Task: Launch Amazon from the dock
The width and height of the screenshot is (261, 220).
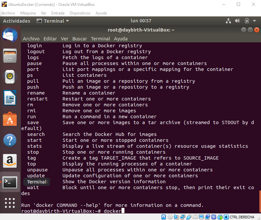Action: [x=10, y=161]
